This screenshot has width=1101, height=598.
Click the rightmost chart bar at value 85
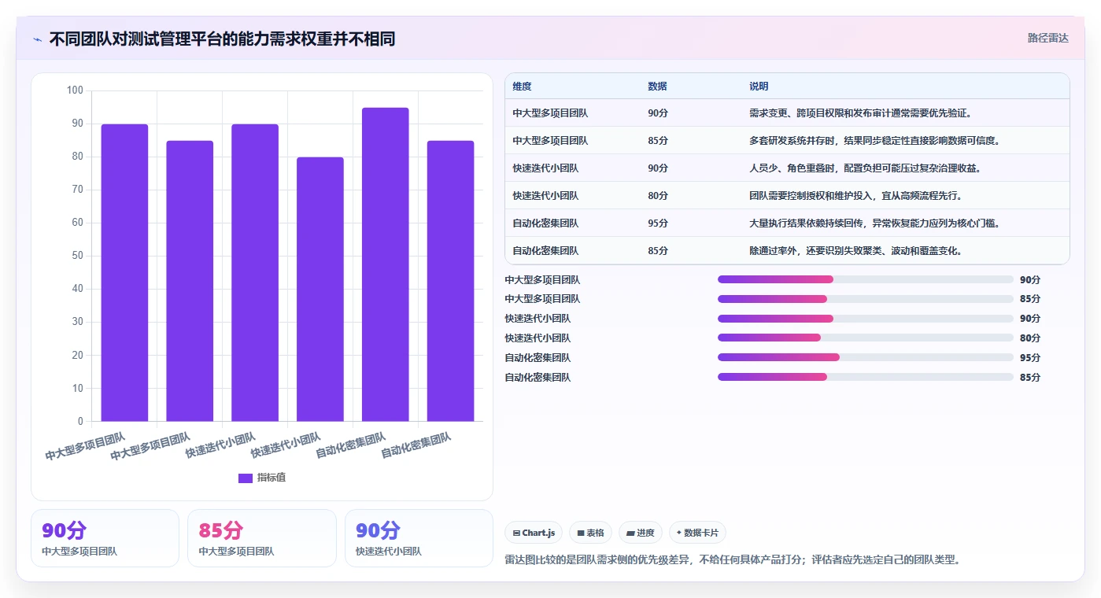[451, 281]
